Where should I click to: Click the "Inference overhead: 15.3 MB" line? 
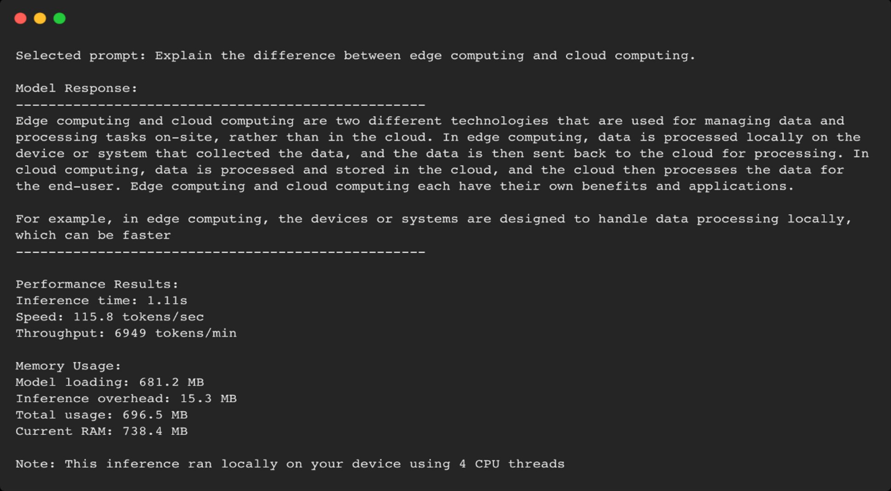(x=126, y=399)
